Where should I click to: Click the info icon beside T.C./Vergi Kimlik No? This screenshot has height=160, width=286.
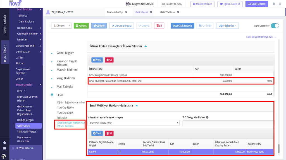pyautogui.click(x=207, y=117)
